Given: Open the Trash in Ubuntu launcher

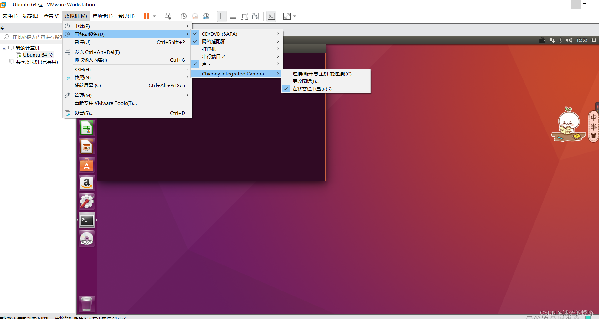Looking at the screenshot, I should 87,304.
